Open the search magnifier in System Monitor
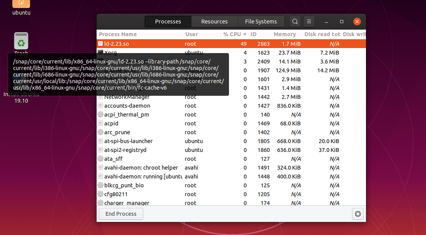The height and width of the screenshot is (235, 426). point(295,22)
